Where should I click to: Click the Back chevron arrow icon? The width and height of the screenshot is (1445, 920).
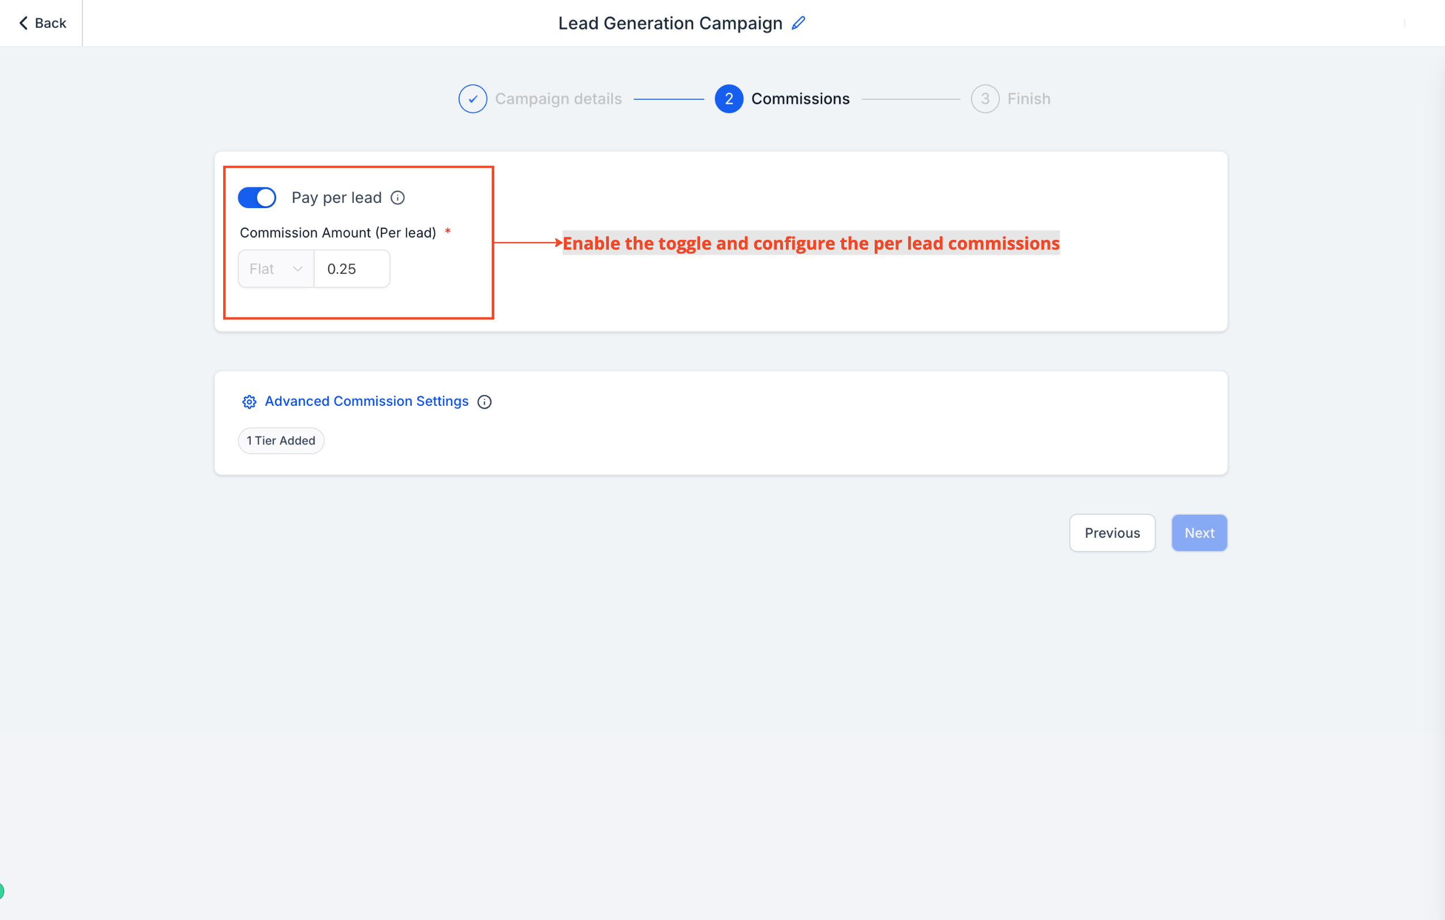click(24, 24)
